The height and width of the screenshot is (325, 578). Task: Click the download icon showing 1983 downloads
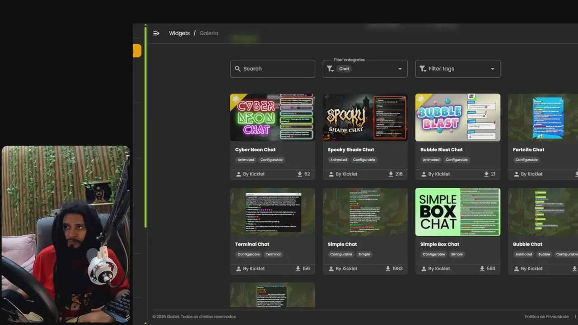pyautogui.click(x=388, y=269)
